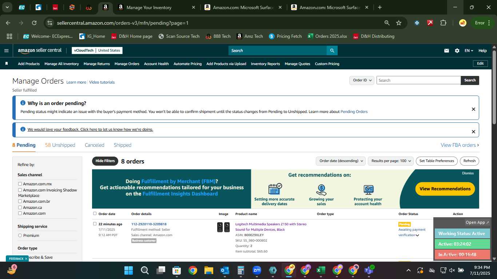Screen dimensions: 497x279
Task: Open the tab search dropdown arrow
Action: (x=7, y=7)
